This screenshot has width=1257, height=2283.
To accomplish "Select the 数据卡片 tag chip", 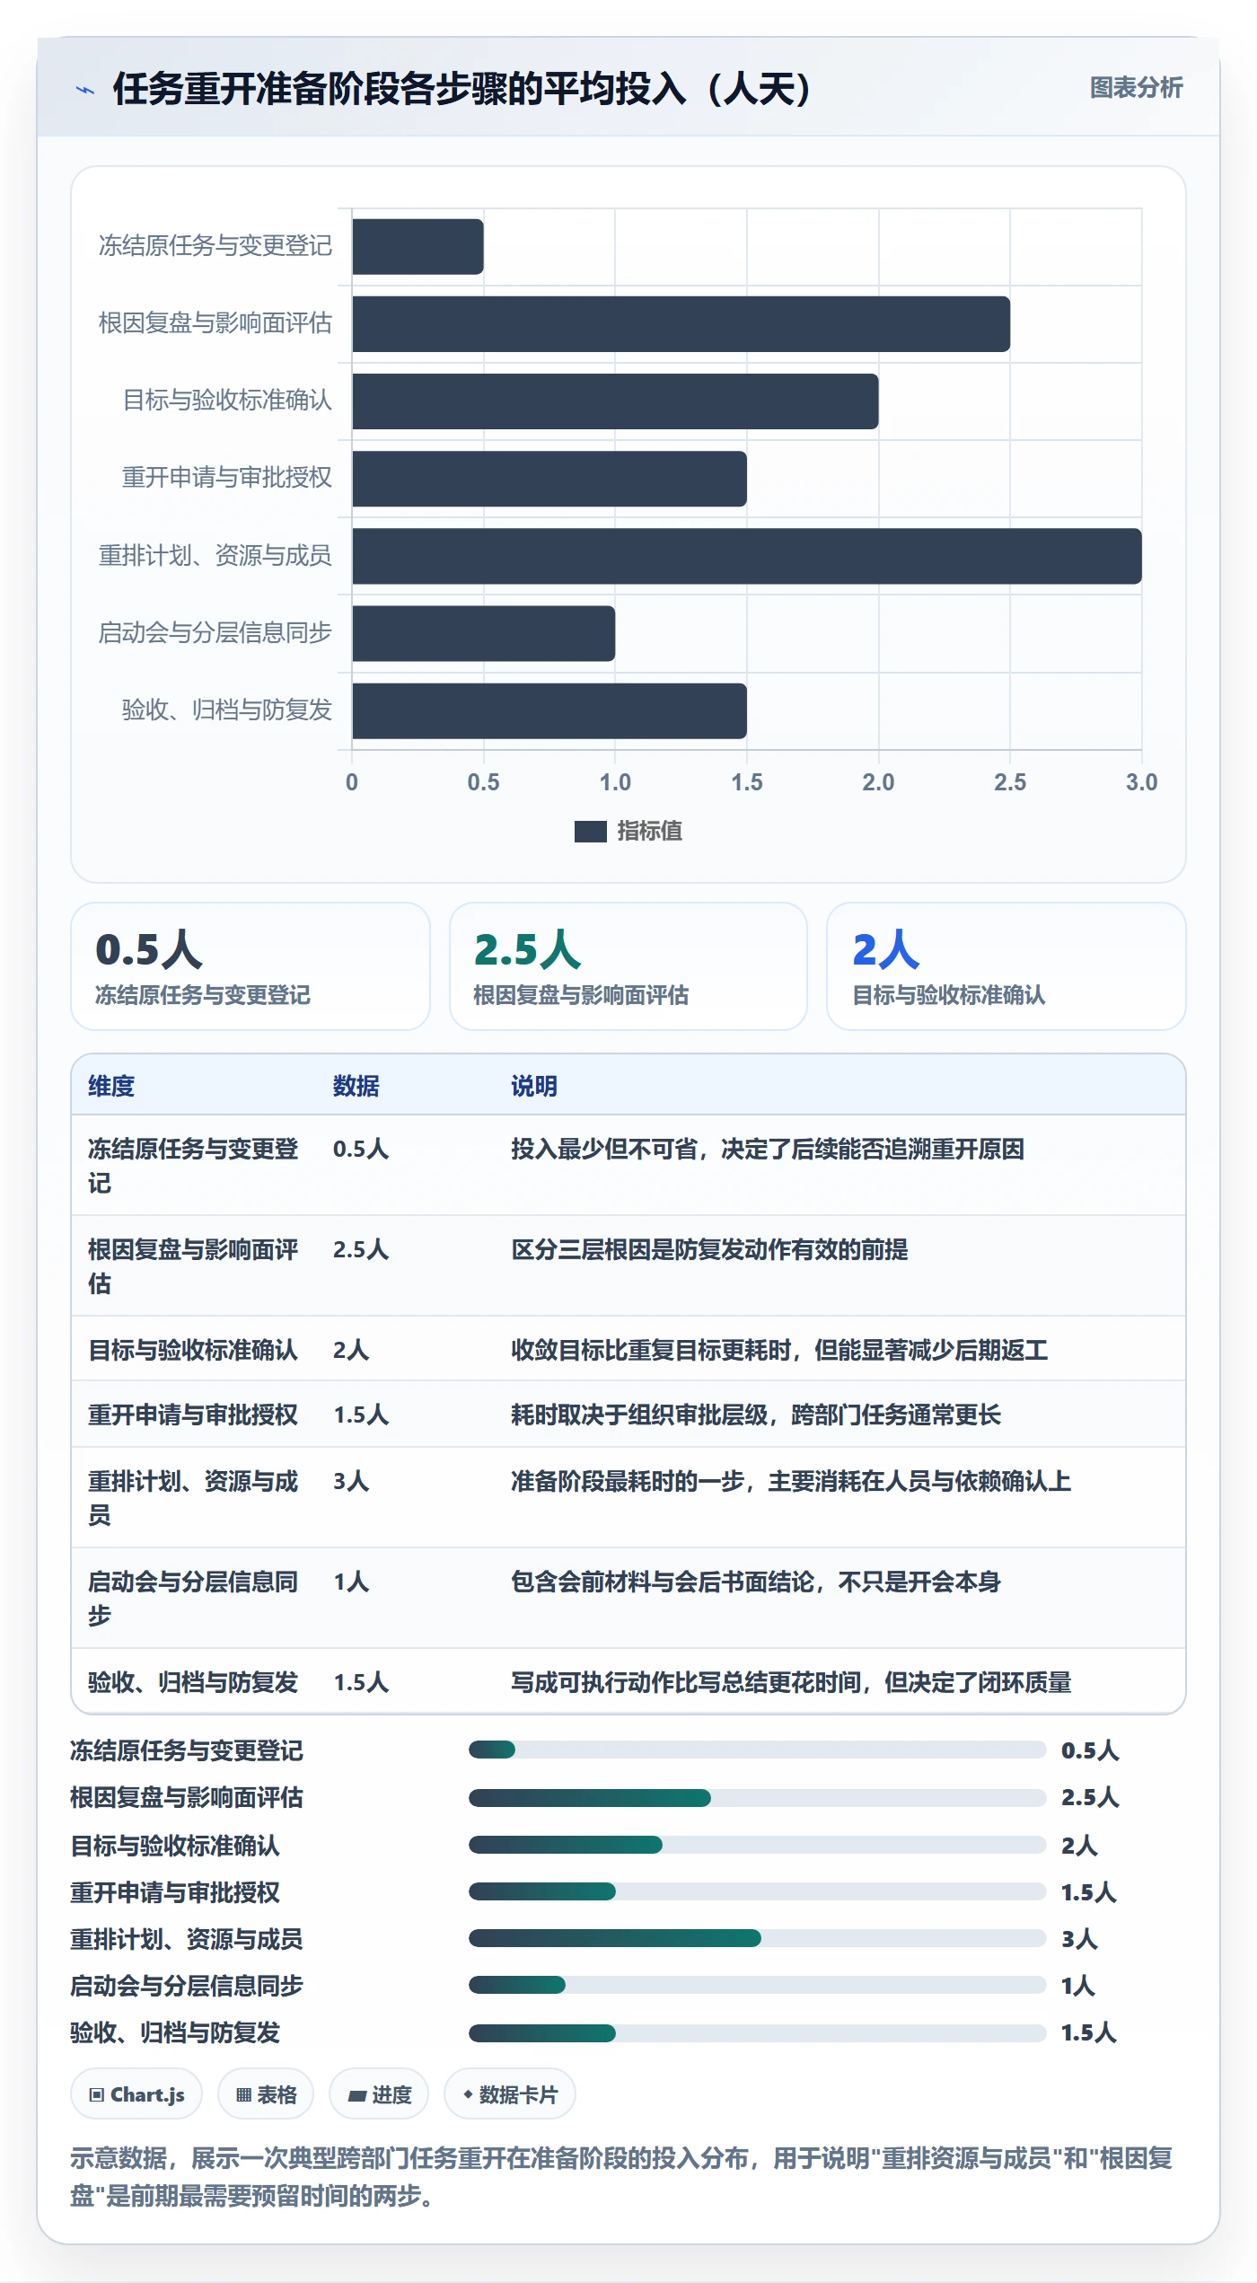I will coord(510,2094).
